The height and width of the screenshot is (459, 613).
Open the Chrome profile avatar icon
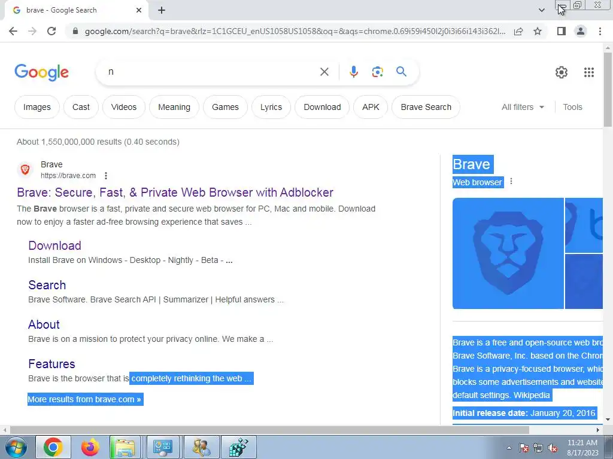pyautogui.click(x=581, y=31)
